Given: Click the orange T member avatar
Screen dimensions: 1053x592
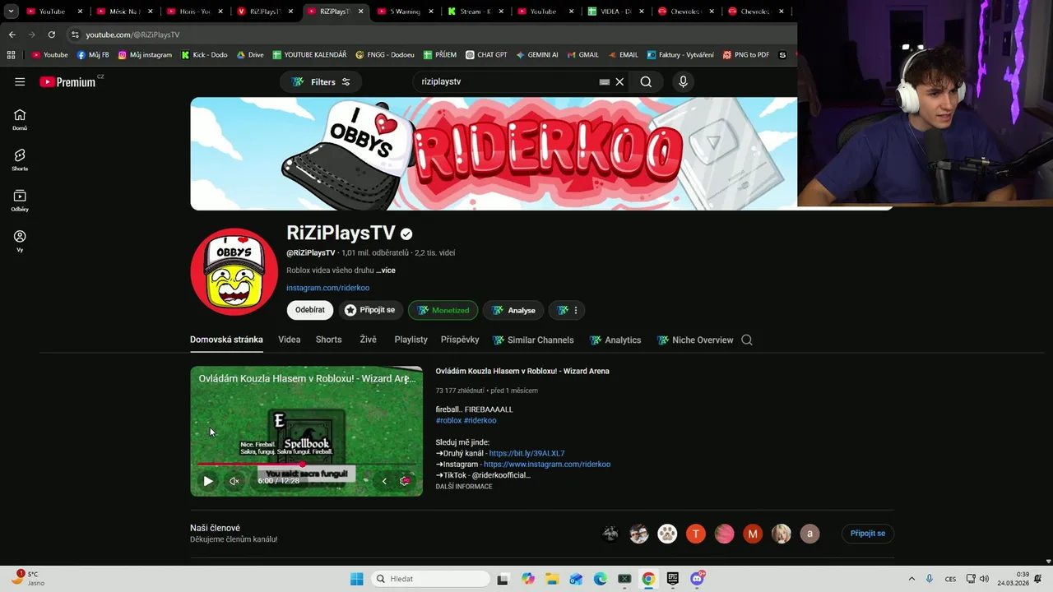Looking at the screenshot, I should coord(696,534).
